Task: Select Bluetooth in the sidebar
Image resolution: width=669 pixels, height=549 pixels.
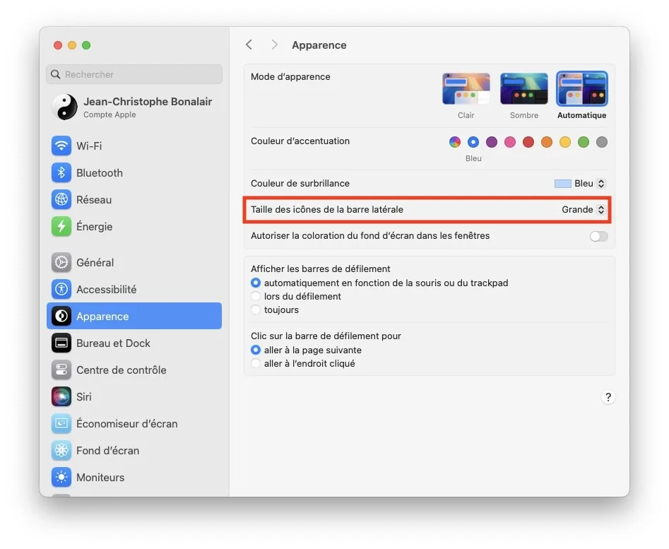Action: pos(99,172)
